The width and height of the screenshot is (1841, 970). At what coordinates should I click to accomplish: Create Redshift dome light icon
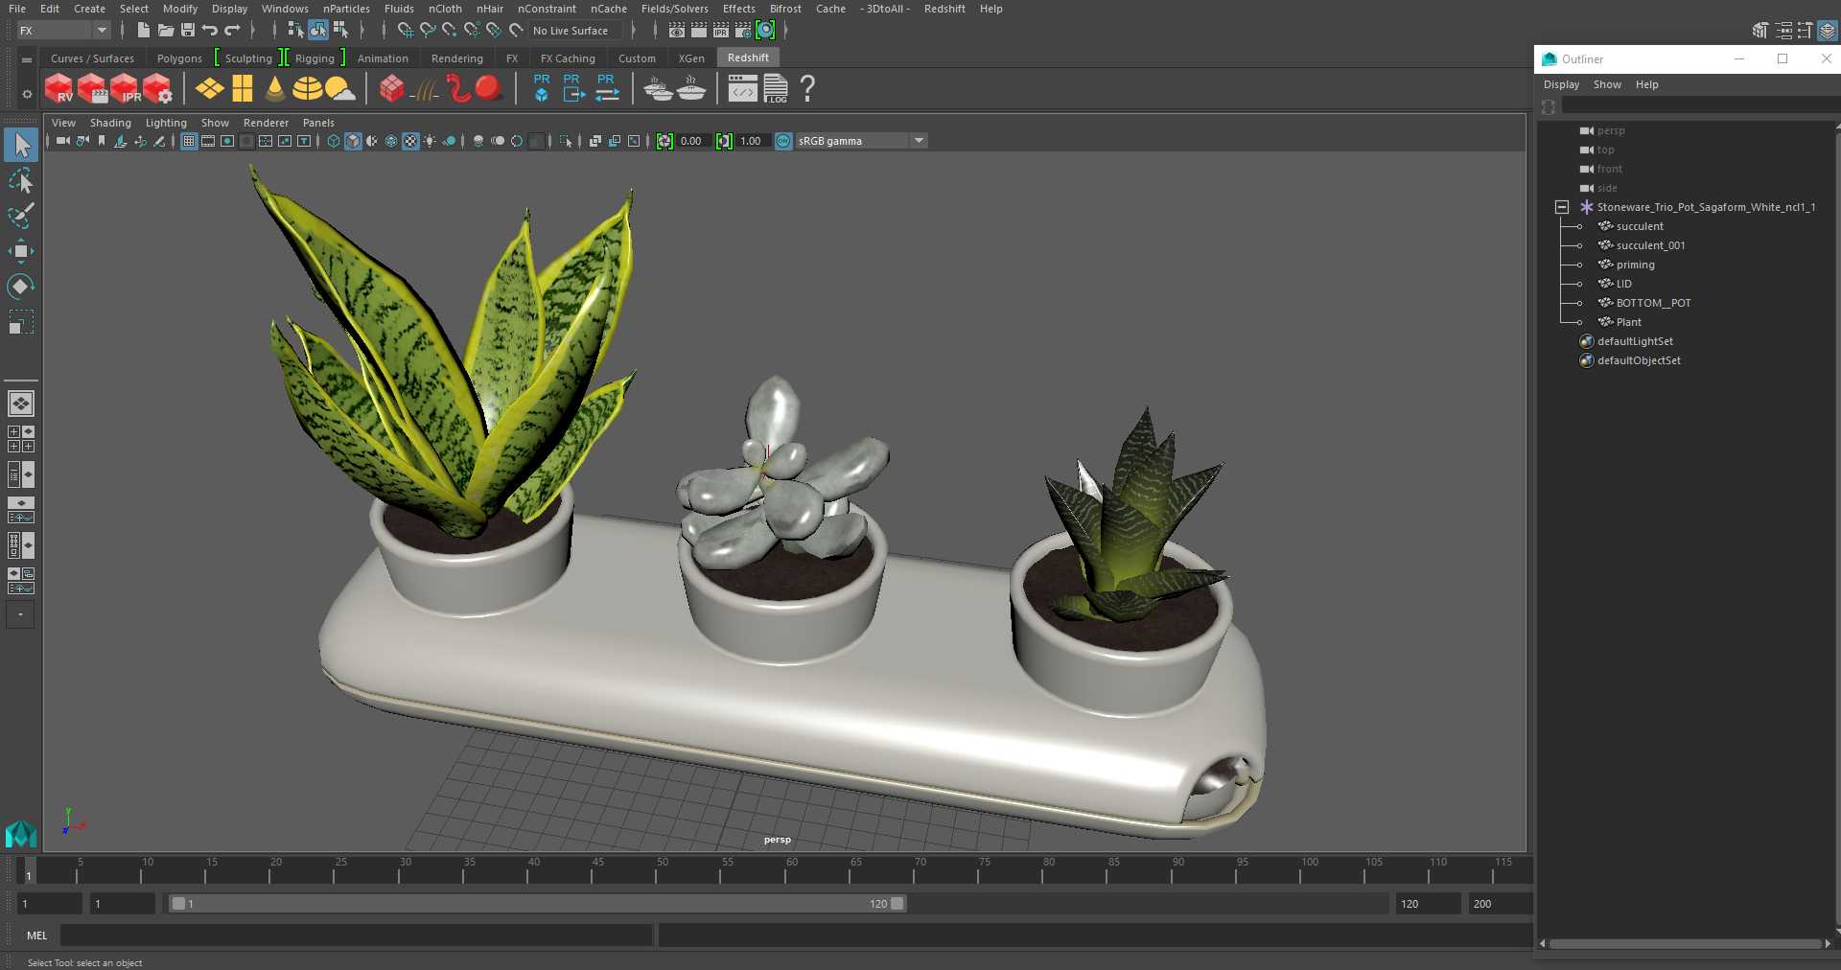tap(308, 89)
